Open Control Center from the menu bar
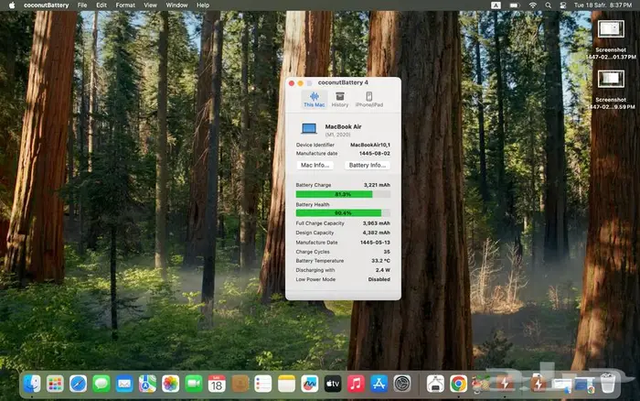 coord(563,5)
